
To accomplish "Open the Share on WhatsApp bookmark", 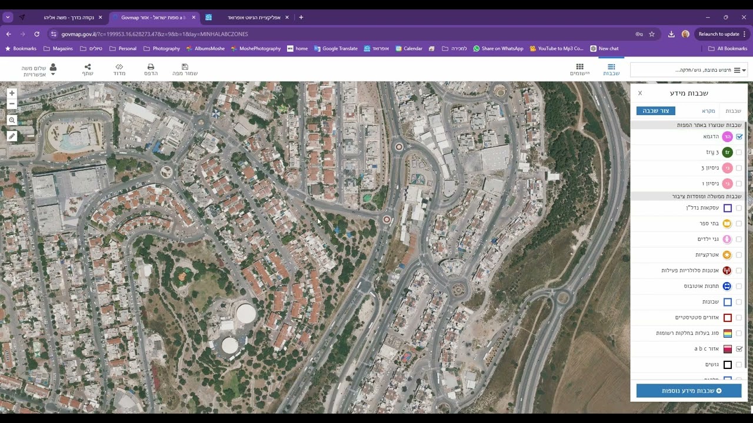I will pos(498,49).
